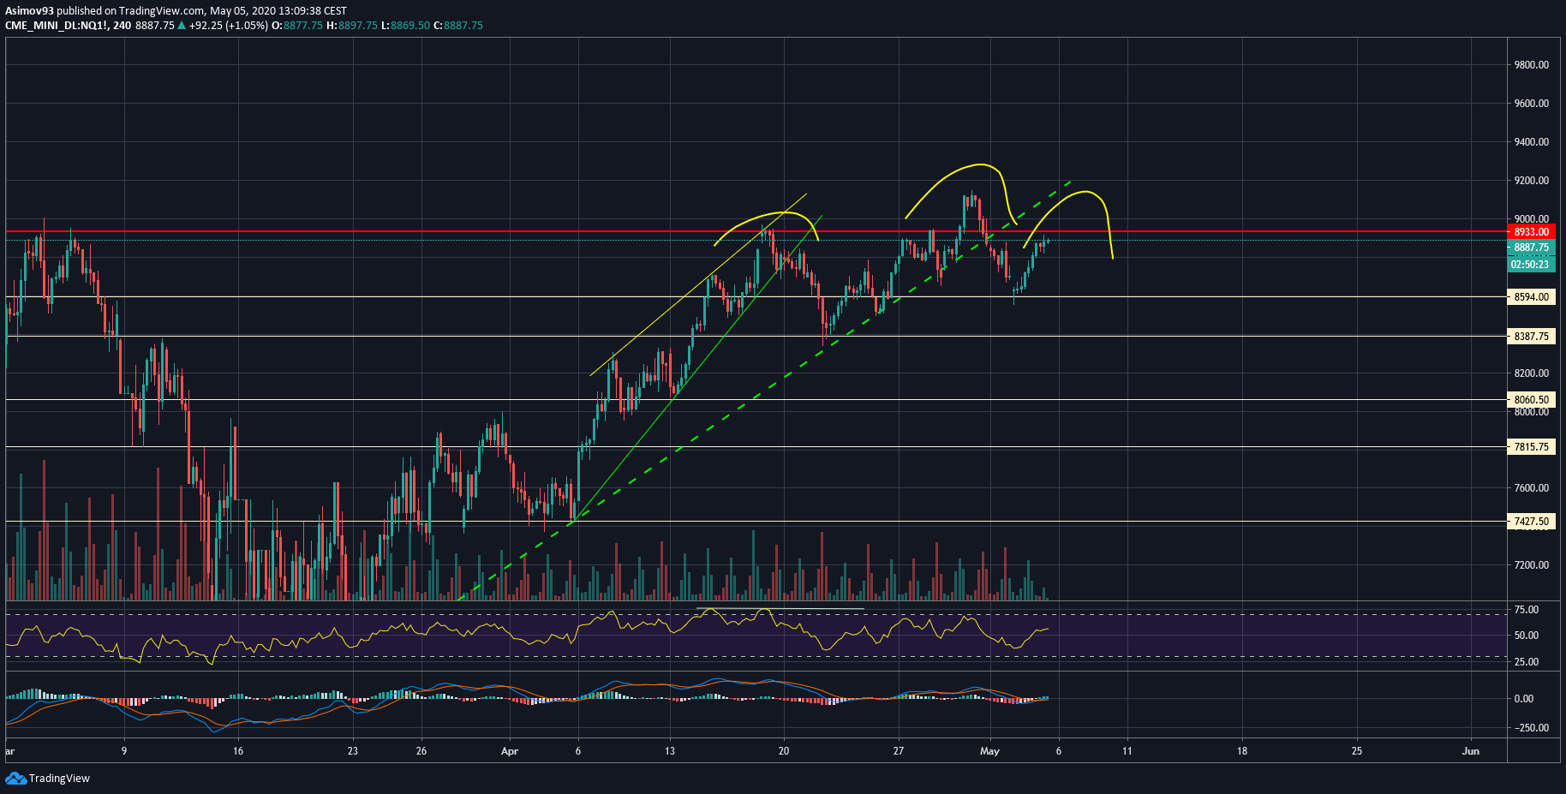Select the 8594.00 horizontal line label
The height and width of the screenshot is (794, 1566).
click(1531, 297)
